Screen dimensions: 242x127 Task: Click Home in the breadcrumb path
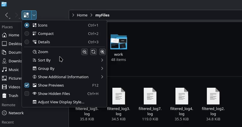[x=82, y=15]
